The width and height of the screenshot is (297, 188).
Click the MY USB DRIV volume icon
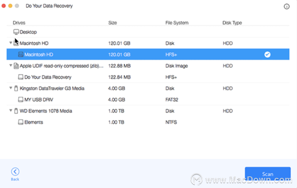[x=21, y=100]
